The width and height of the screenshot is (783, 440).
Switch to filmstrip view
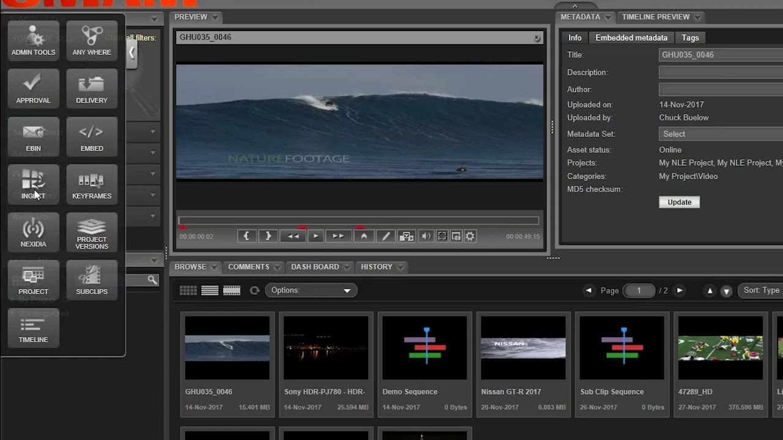231,290
